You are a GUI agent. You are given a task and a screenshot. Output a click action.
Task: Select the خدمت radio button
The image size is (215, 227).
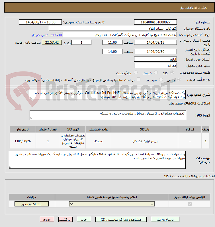click(x=156, y=73)
